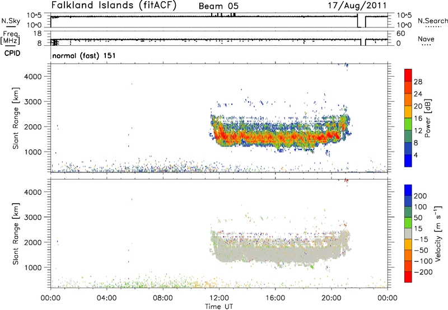Click the velocity panel's "4000" range tick
The image size is (448, 310).
tap(33, 192)
